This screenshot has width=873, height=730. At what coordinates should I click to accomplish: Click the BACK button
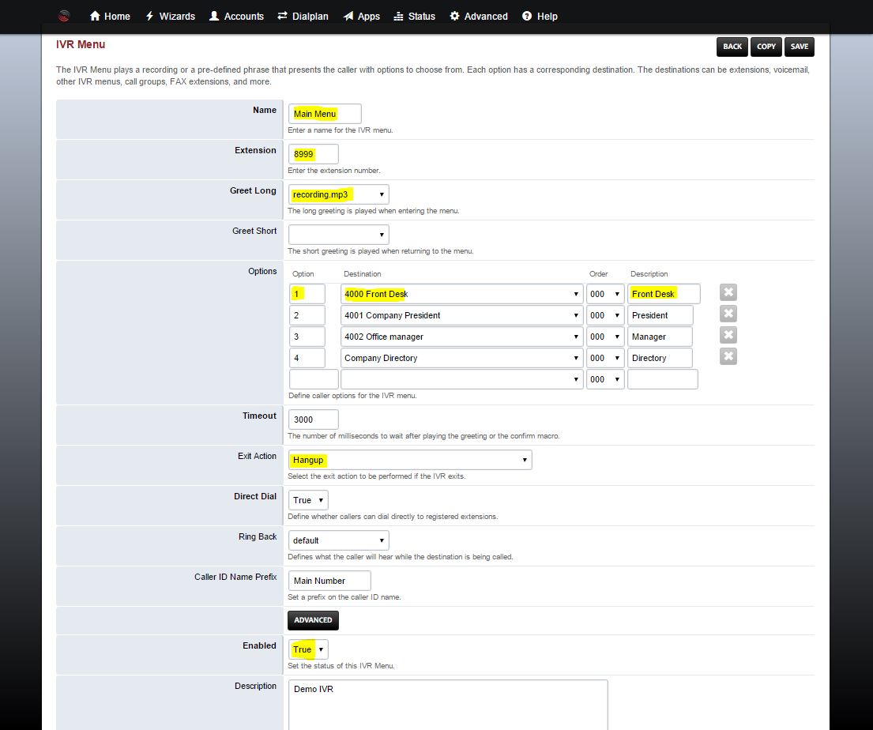[732, 47]
